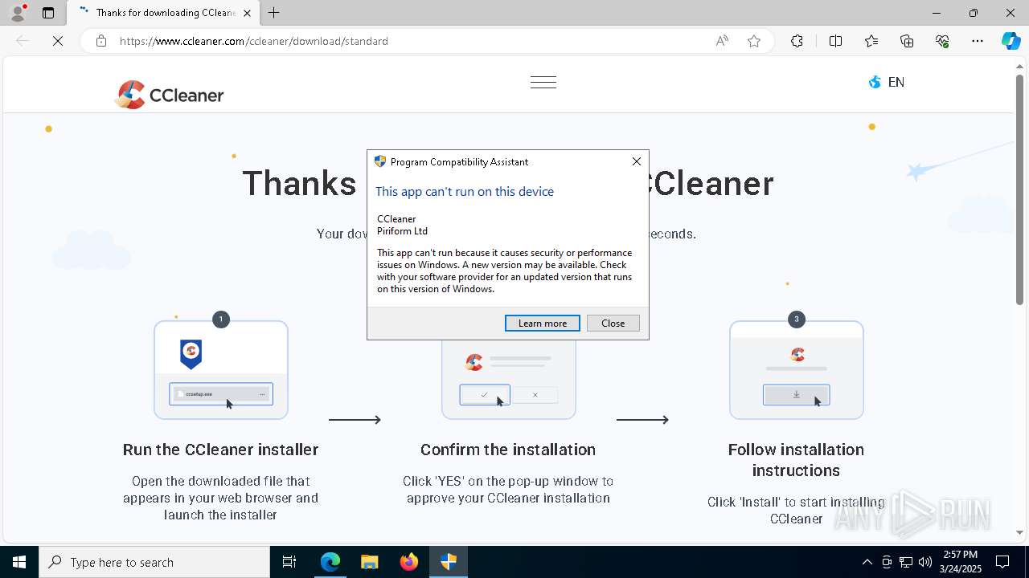Click the CCleaner logo
This screenshot has width=1029, height=578.
click(170, 95)
